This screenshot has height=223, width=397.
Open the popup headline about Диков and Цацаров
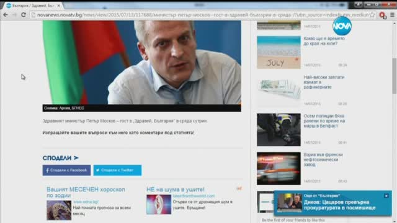coord(339,205)
